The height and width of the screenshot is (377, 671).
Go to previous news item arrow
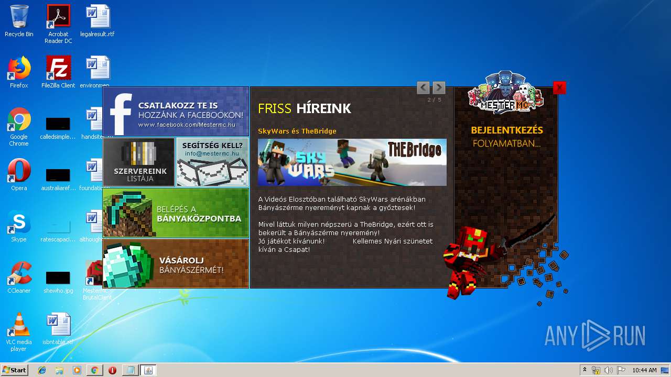point(423,87)
